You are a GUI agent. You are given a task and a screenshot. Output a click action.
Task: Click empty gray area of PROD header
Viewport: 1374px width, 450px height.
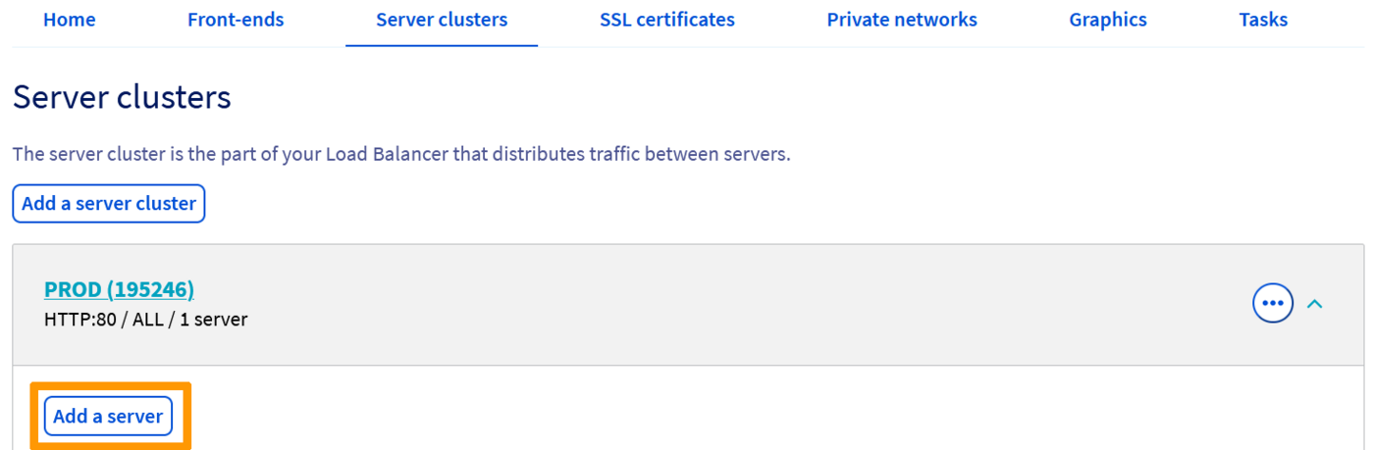pyautogui.click(x=687, y=304)
